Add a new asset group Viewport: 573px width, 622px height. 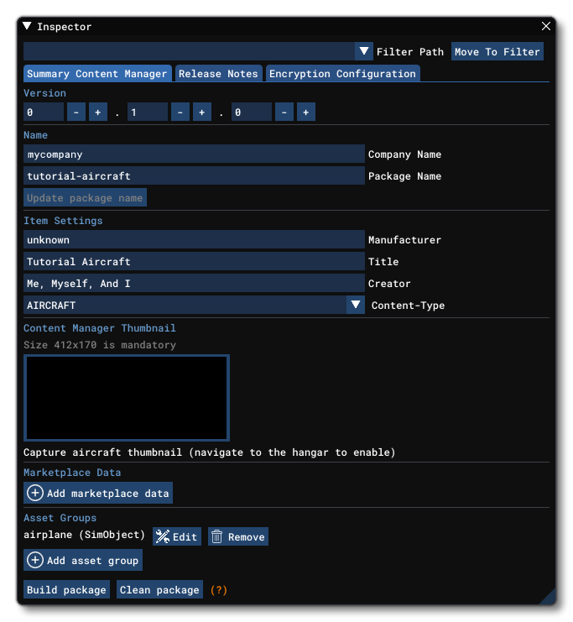[x=83, y=561]
